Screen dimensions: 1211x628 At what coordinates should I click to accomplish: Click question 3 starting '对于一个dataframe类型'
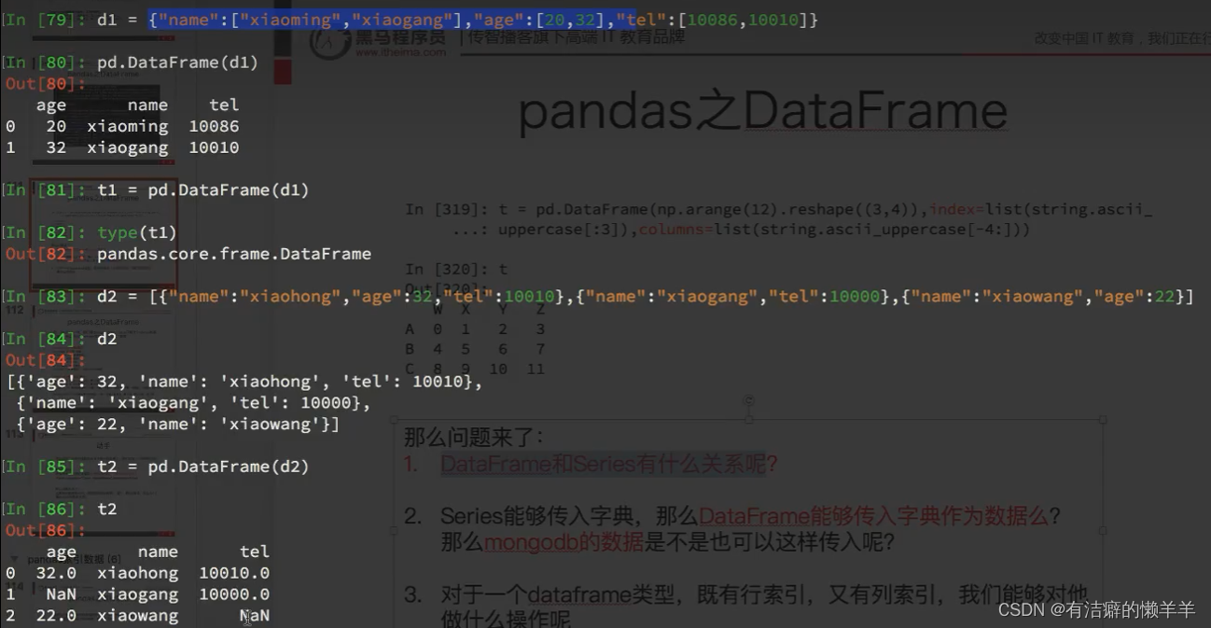pyautogui.click(x=764, y=606)
